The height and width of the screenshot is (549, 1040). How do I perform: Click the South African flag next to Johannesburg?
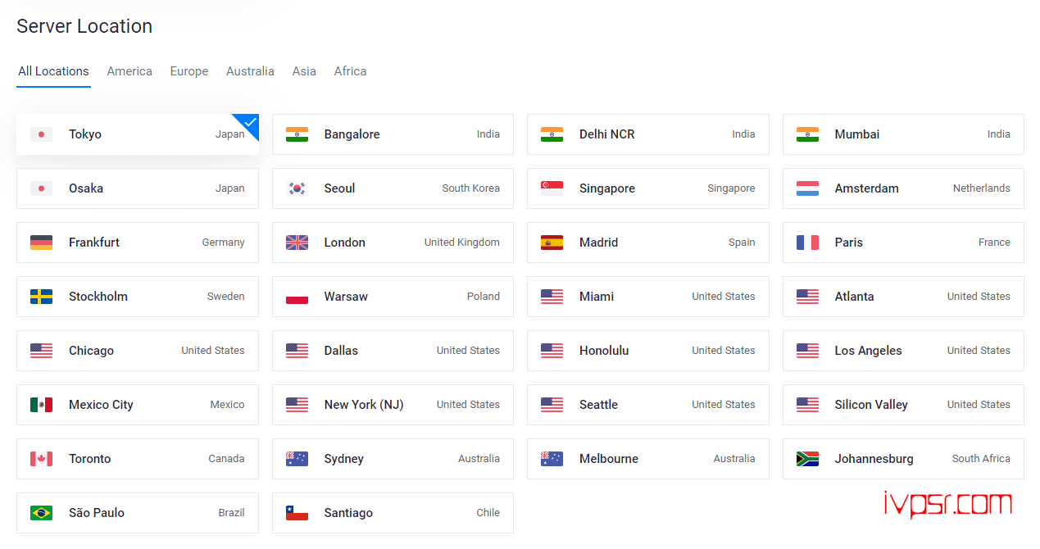[807, 459]
